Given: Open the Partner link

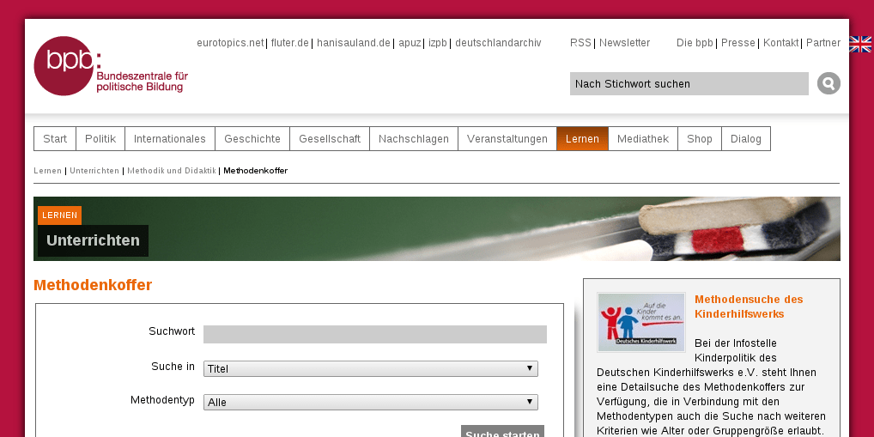Looking at the screenshot, I should point(823,43).
